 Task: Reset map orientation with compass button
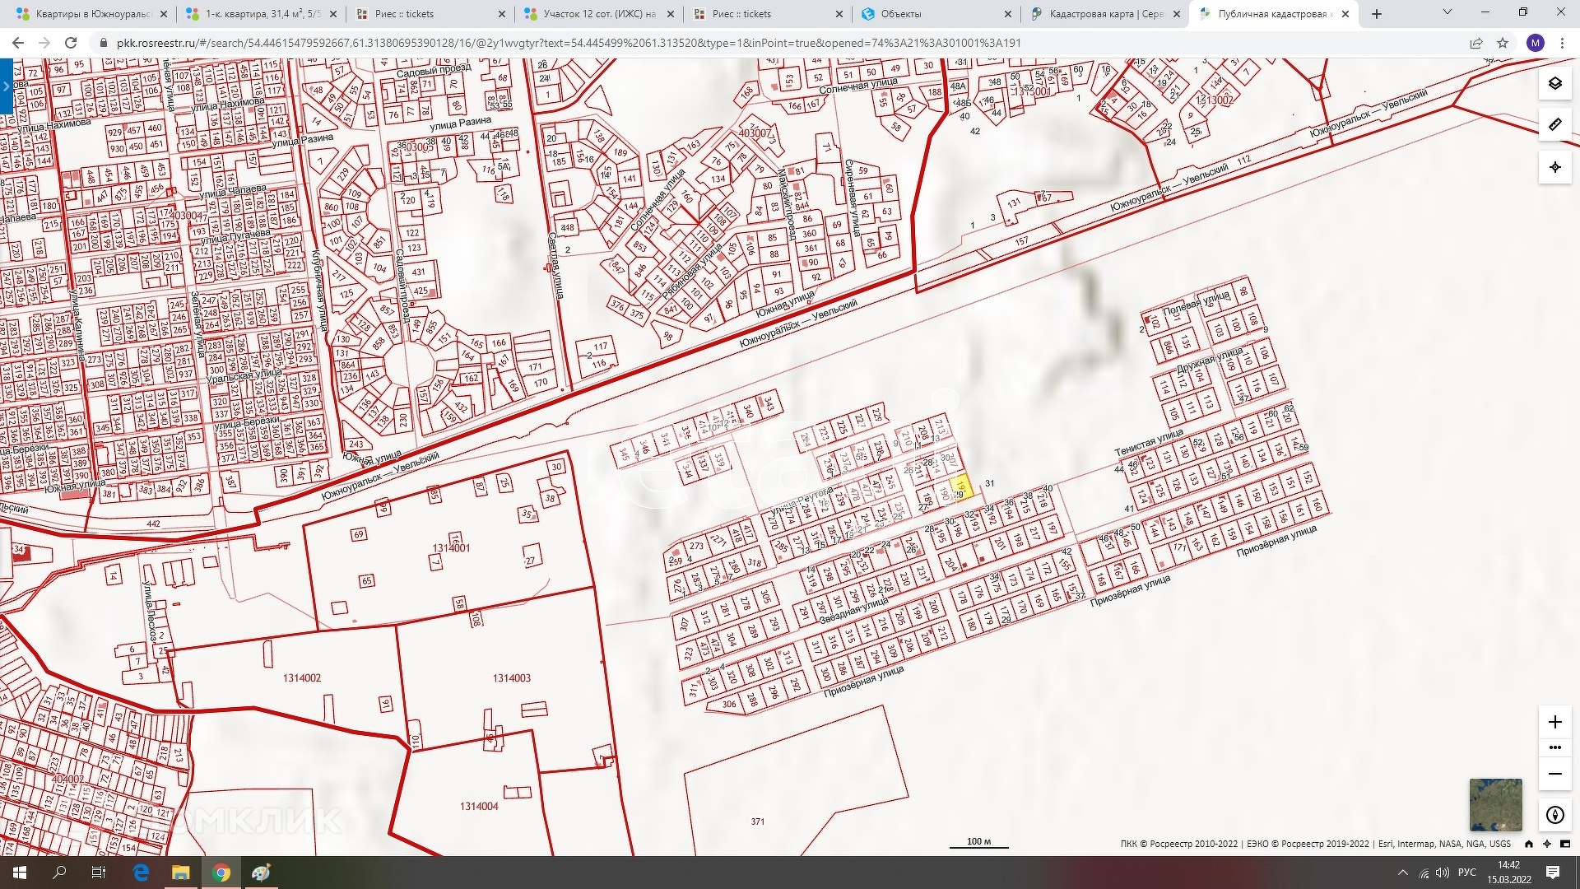1554,815
